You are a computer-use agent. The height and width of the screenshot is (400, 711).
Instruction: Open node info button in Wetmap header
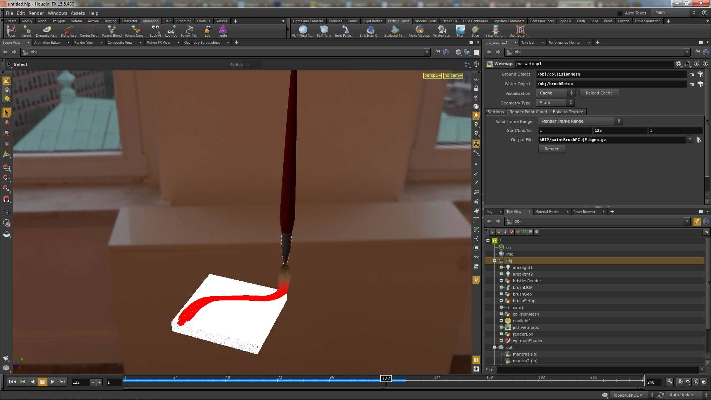coord(697,64)
